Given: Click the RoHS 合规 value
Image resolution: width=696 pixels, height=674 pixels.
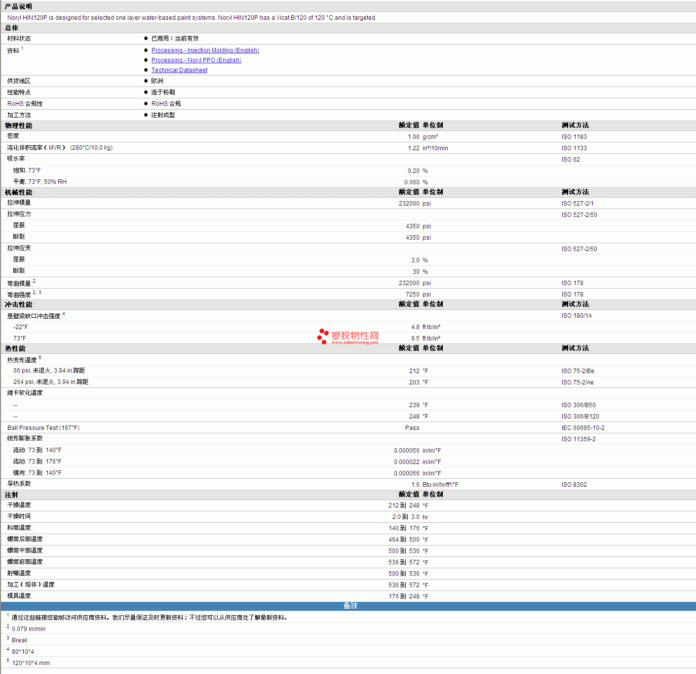Looking at the screenshot, I should pyautogui.click(x=166, y=104).
